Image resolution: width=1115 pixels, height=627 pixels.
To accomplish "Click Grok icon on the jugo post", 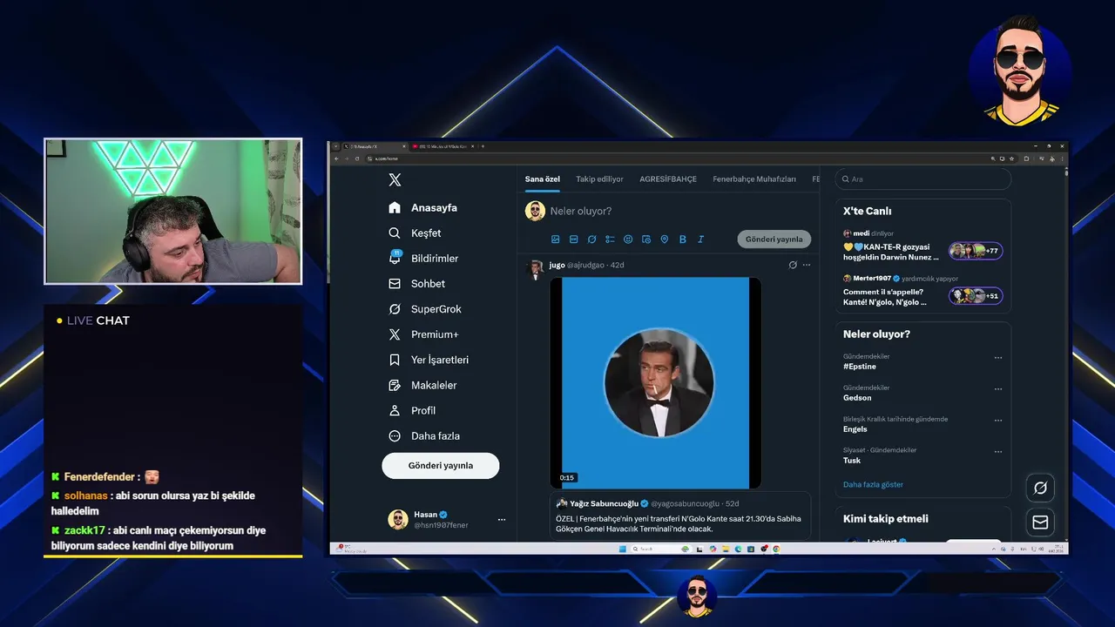I will pyautogui.click(x=793, y=265).
